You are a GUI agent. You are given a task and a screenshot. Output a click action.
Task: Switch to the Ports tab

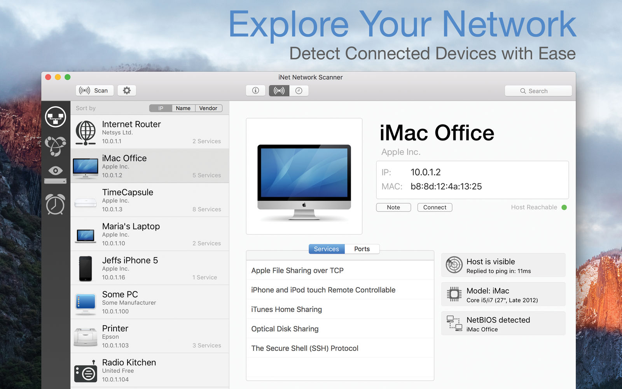[362, 249]
